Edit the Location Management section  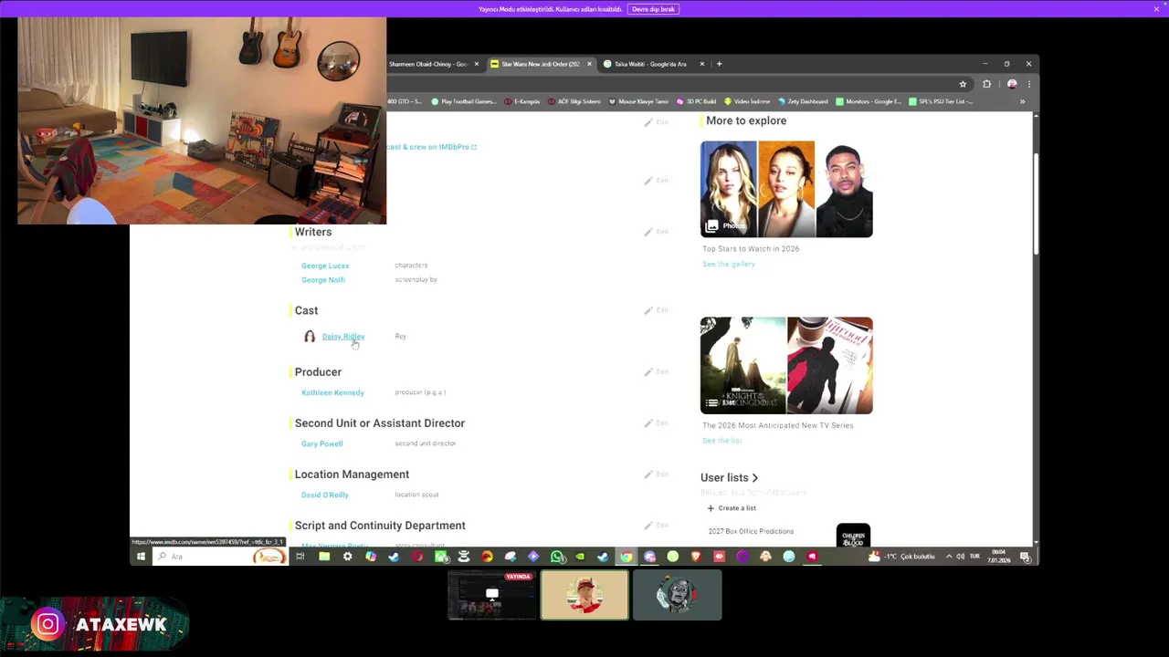pos(655,474)
